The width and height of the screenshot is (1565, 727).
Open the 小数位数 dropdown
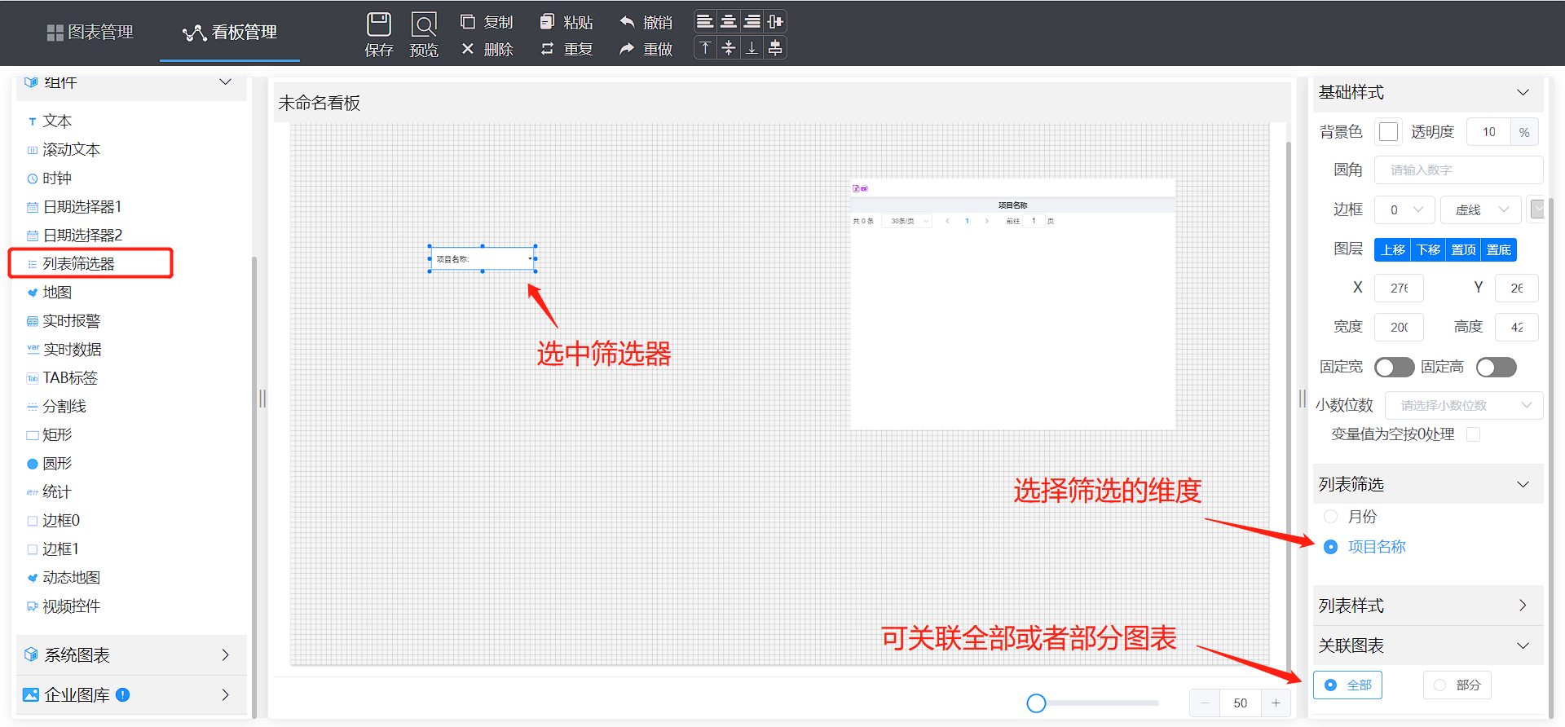(1463, 406)
